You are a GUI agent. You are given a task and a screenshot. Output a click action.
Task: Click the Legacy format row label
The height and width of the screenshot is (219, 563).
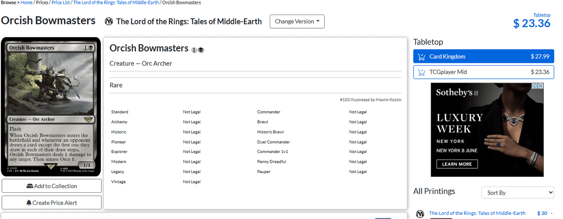118,172
